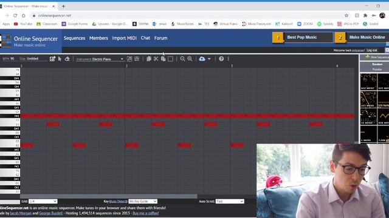Bookmark this page with the star
The height and width of the screenshot is (218, 389).
pos(346,15)
